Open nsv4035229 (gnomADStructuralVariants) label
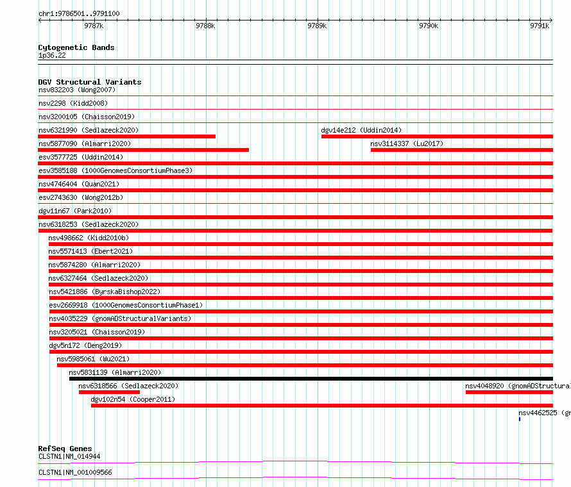The width and height of the screenshot is (571, 487). (120, 318)
